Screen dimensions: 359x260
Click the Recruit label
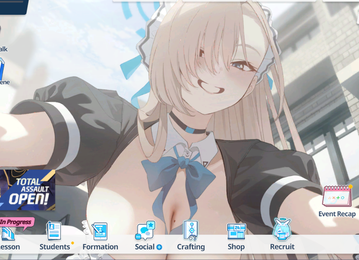click(x=282, y=247)
